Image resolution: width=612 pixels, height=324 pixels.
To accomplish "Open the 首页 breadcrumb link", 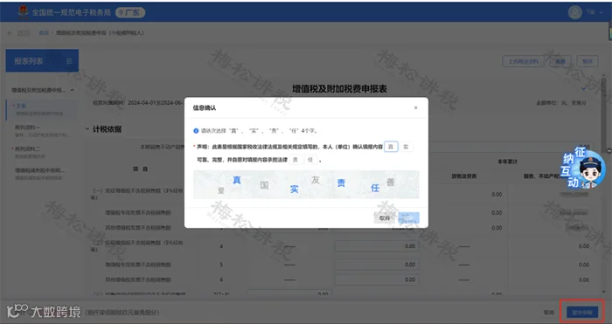I will (44, 33).
